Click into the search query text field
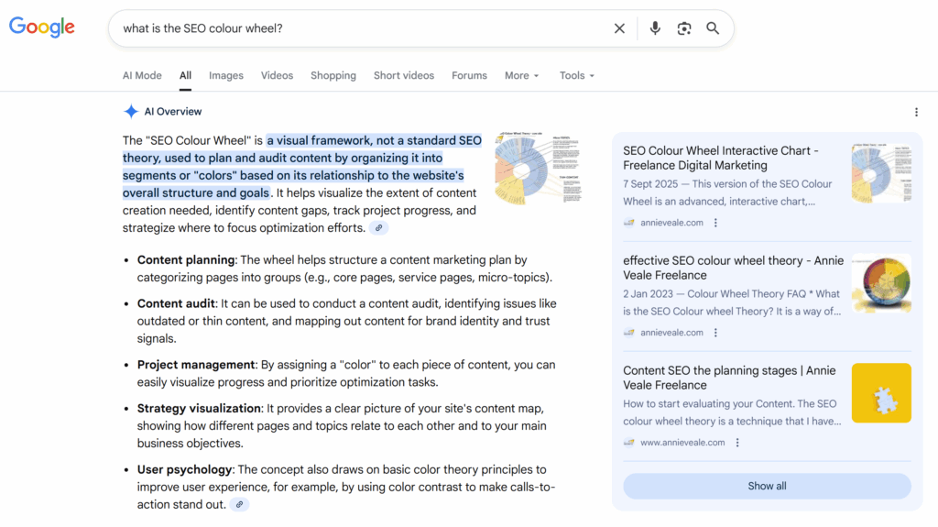Image resolution: width=938 pixels, height=527 pixels. 357,28
